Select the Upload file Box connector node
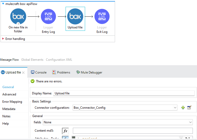The image size is (197, 140). (75, 16)
